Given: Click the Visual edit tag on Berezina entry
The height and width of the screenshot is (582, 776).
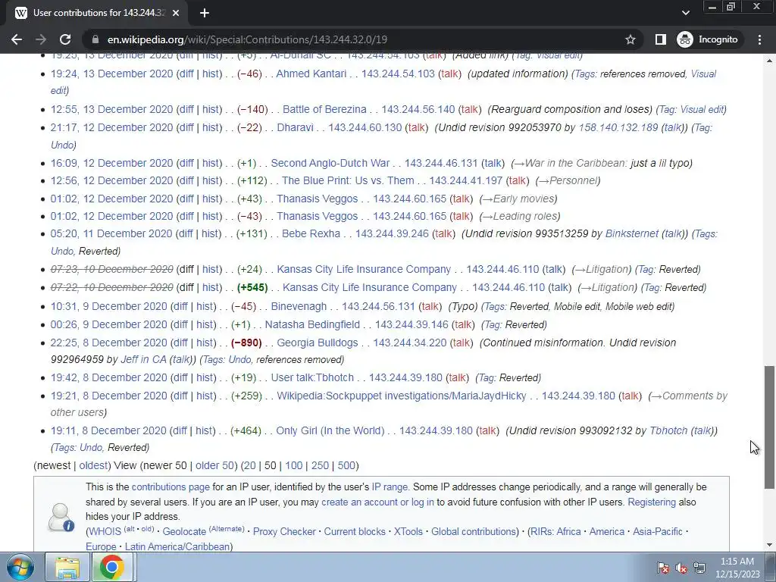Looking at the screenshot, I should (701, 109).
